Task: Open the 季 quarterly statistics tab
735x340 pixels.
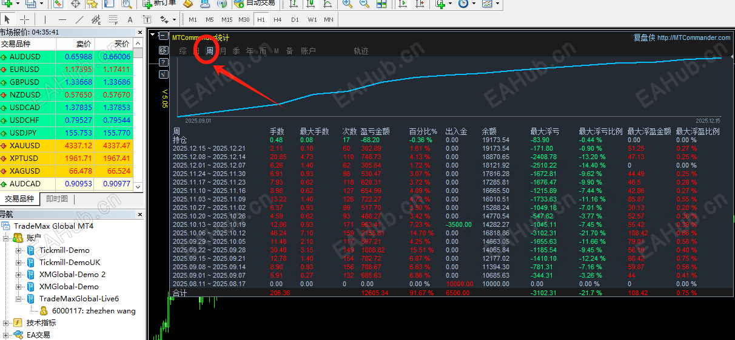Action: [x=237, y=51]
